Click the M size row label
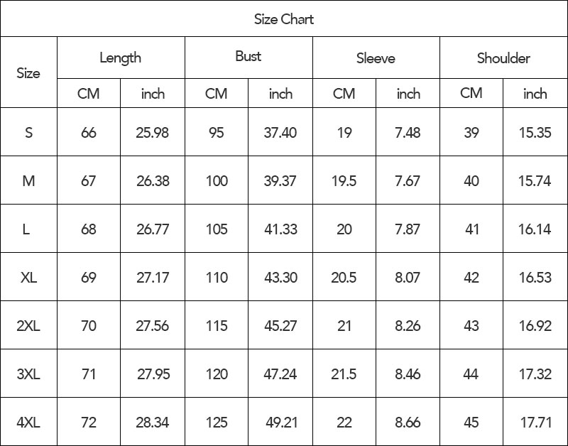Viewport: 568px width, 446px height. [28, 180]
